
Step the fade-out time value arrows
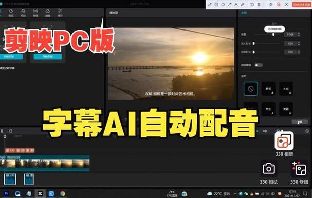tap(299, 52)
